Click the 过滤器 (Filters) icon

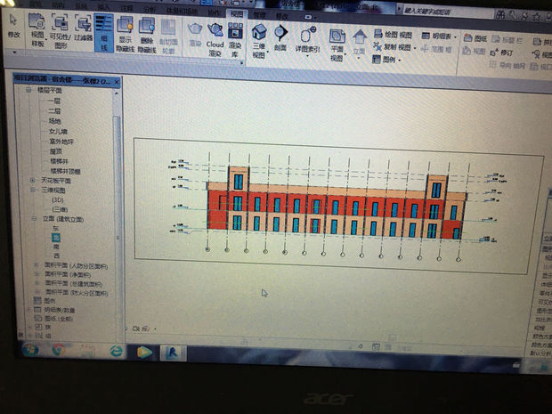tap(83, 30)
